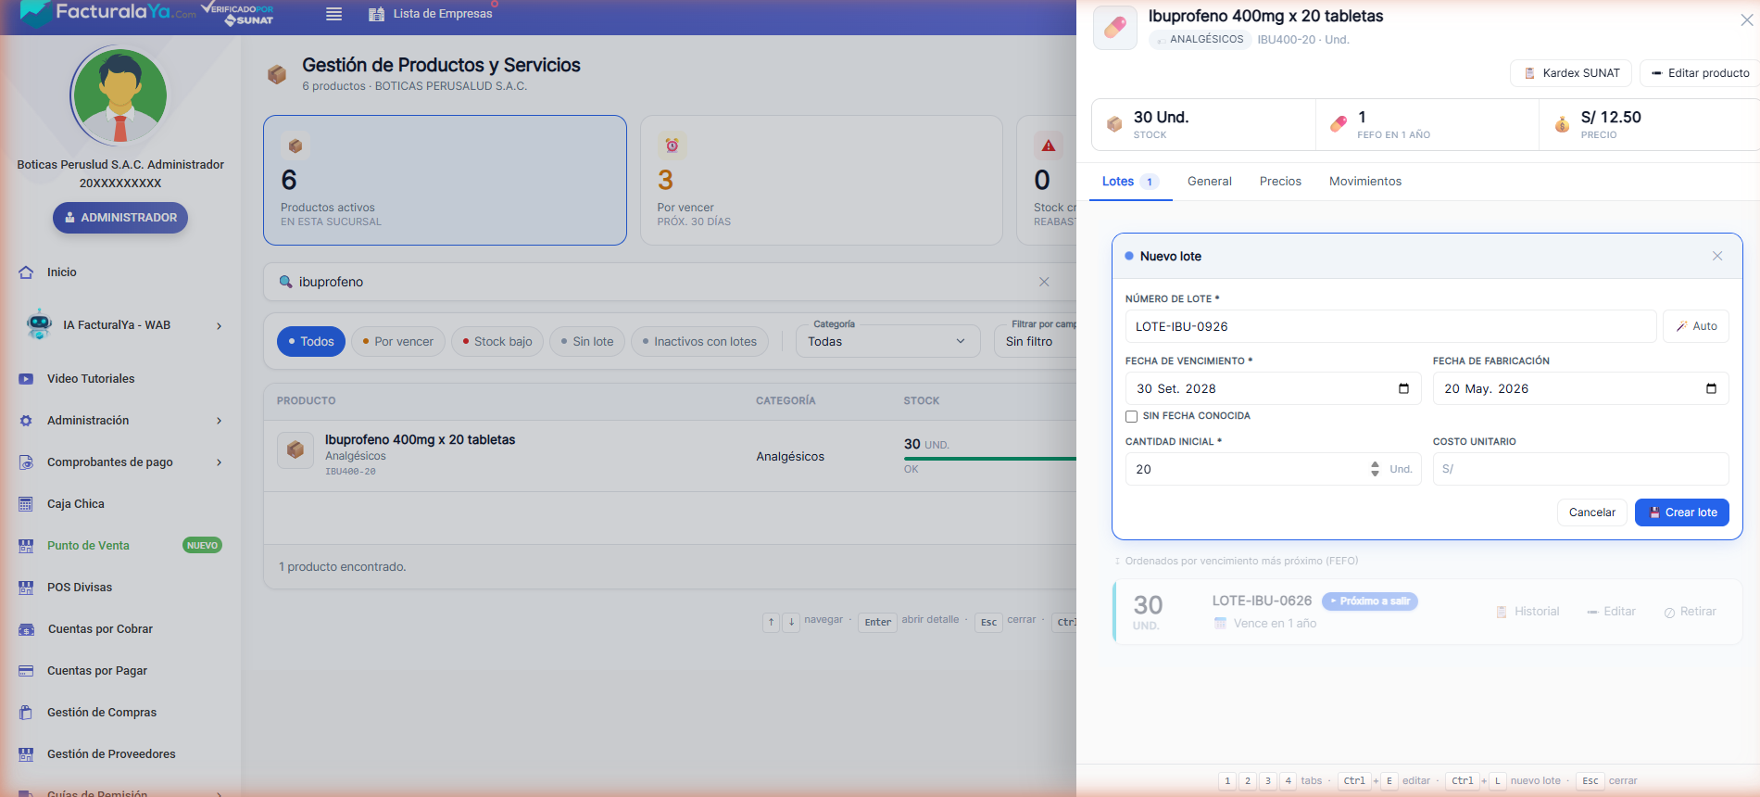Click the user avatar image

click(x=119, y=95)
